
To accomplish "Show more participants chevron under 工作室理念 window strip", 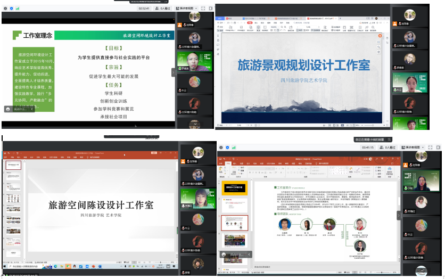I will pos(195,124).
